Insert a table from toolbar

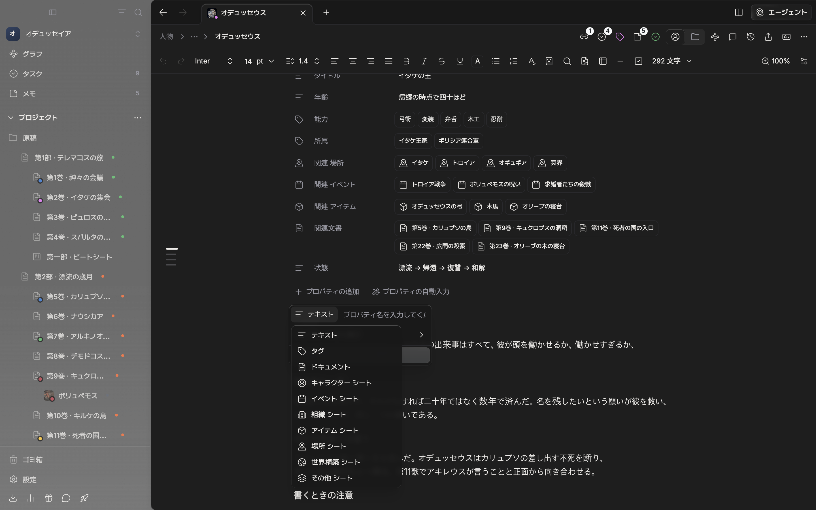603,61
